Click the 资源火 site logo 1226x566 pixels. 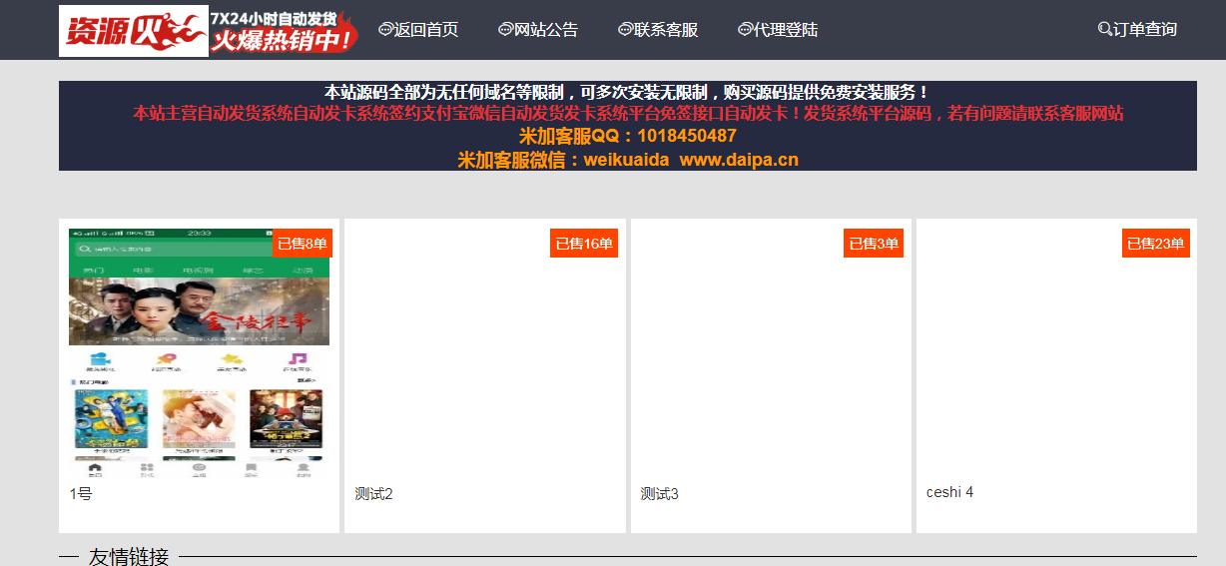tap(134, 31)
